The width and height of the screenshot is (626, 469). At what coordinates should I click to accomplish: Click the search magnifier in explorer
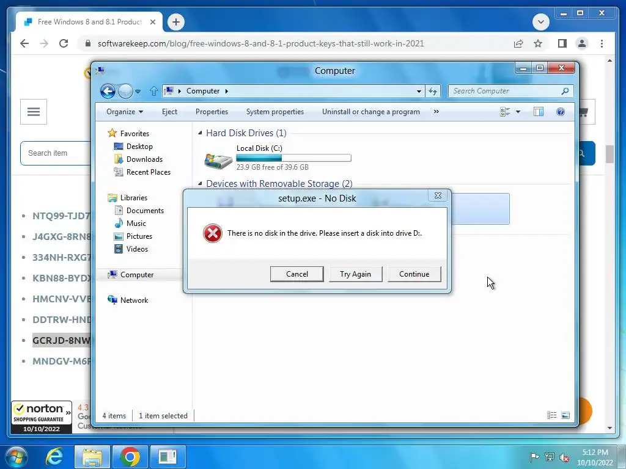(x=565, y=92)
